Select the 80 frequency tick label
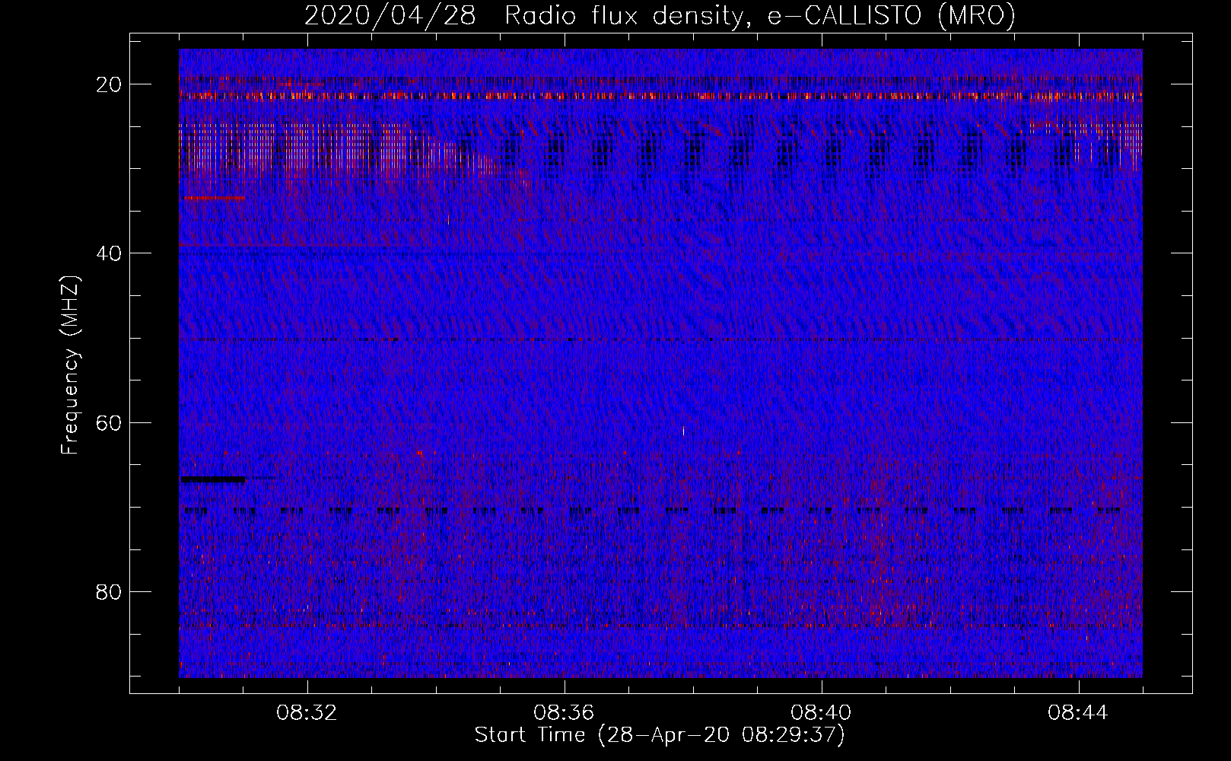Viewport: 1231px width, 761px height. [110, 591]
